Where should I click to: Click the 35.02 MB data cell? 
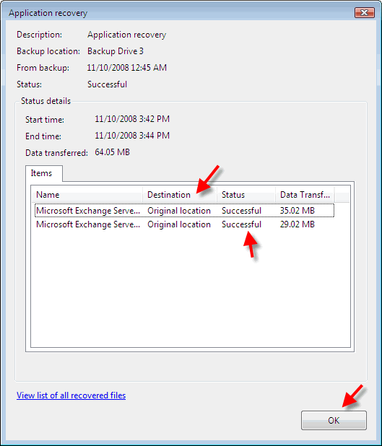[298, 211]
